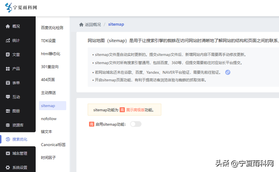Image resolution: width=279 pixels, height=172 pixels.
Task: Click the 域名管理 icon
Action: [x=8, y=153]
